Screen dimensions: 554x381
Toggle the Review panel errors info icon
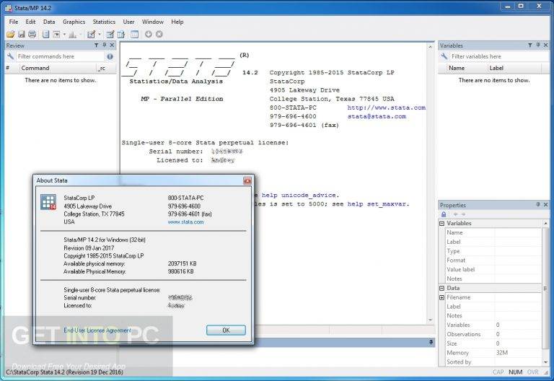click(x=110, y=56)
